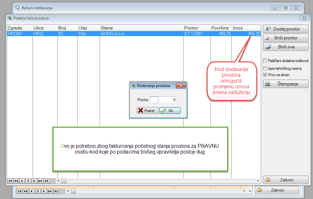This screenshot has width=313, height=199.
Task: Click the question-mark search in Prateća lista navigator
Action: coord(28,181)
